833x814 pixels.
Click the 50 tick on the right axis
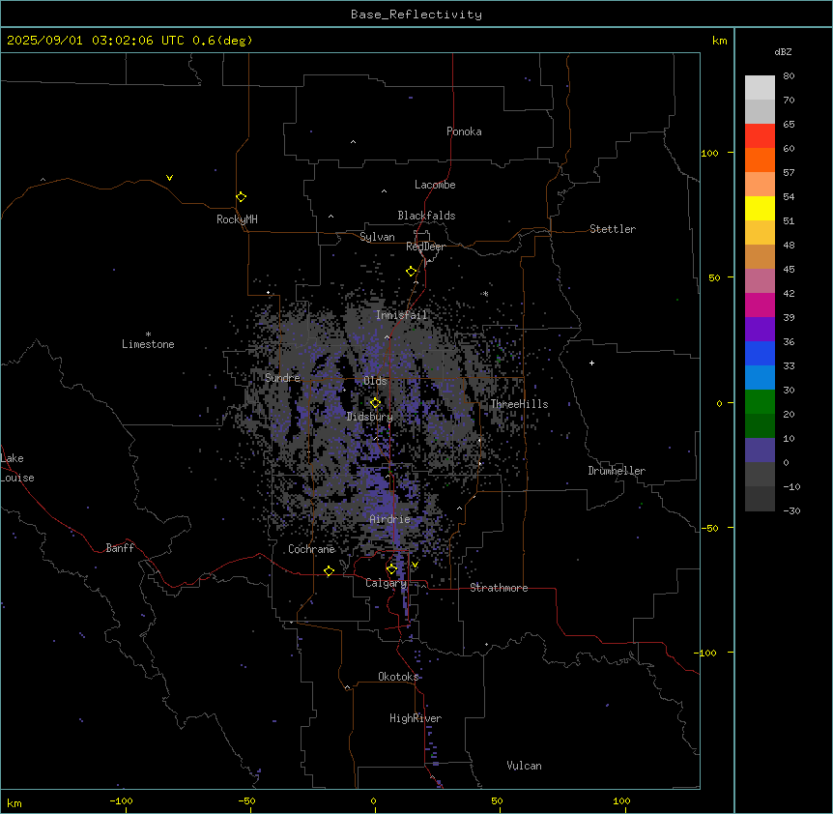[714, 277]
